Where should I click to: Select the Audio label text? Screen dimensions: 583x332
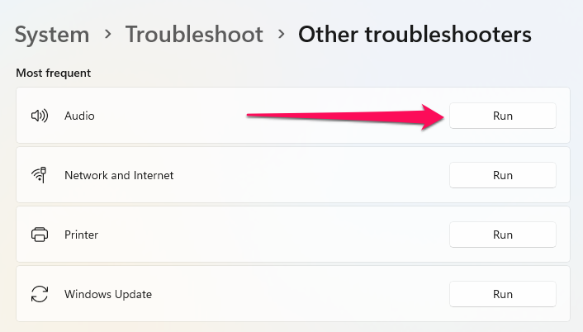coord(79,116)
